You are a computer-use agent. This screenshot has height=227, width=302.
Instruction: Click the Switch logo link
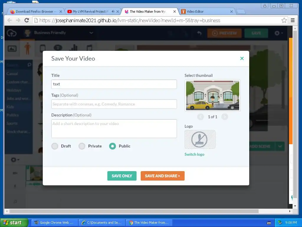tap(194, 154)
